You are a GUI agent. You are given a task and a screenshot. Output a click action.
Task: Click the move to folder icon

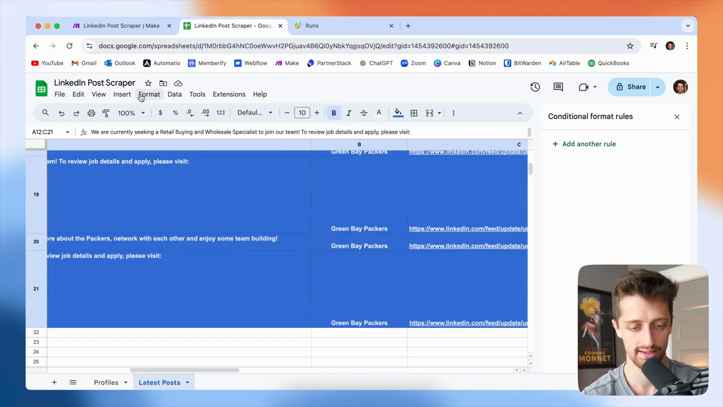tap(163, 83)
